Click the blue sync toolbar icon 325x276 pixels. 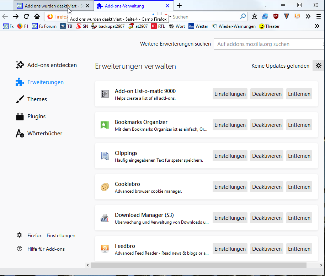tap(265, 16)
